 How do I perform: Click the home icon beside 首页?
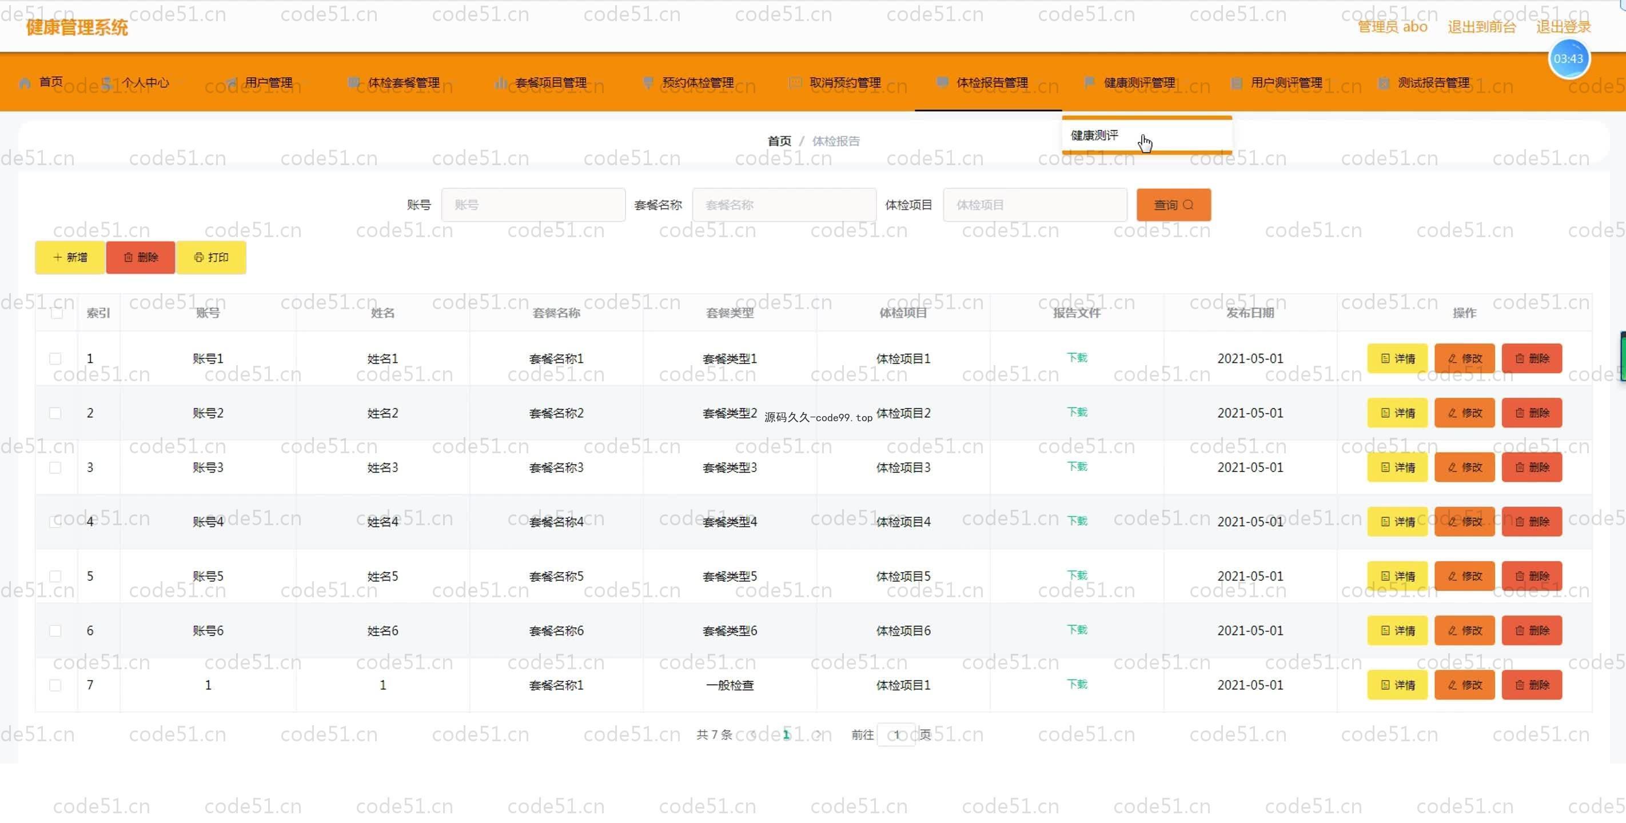pos(25,83)
